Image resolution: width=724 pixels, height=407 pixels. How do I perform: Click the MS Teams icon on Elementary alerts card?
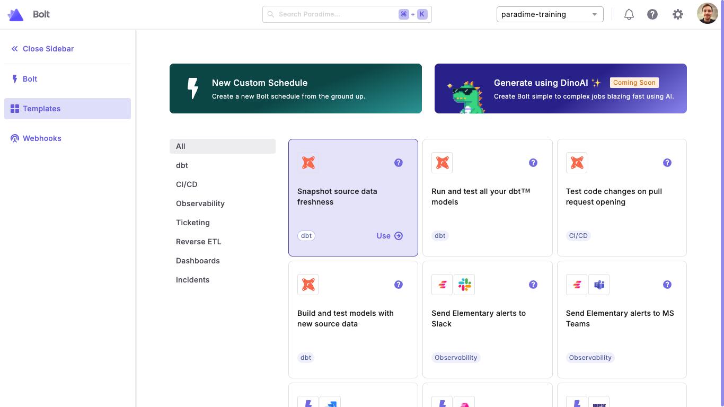[x=599, y=285]
